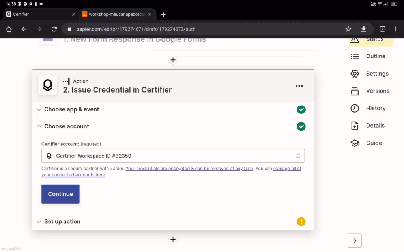The width and height of the screenshot is (404, 252).
Task: Click the site lock icon in address bar
Action: 69,29
